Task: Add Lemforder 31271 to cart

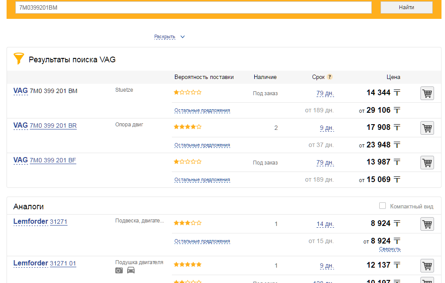Action: point(427,224)
